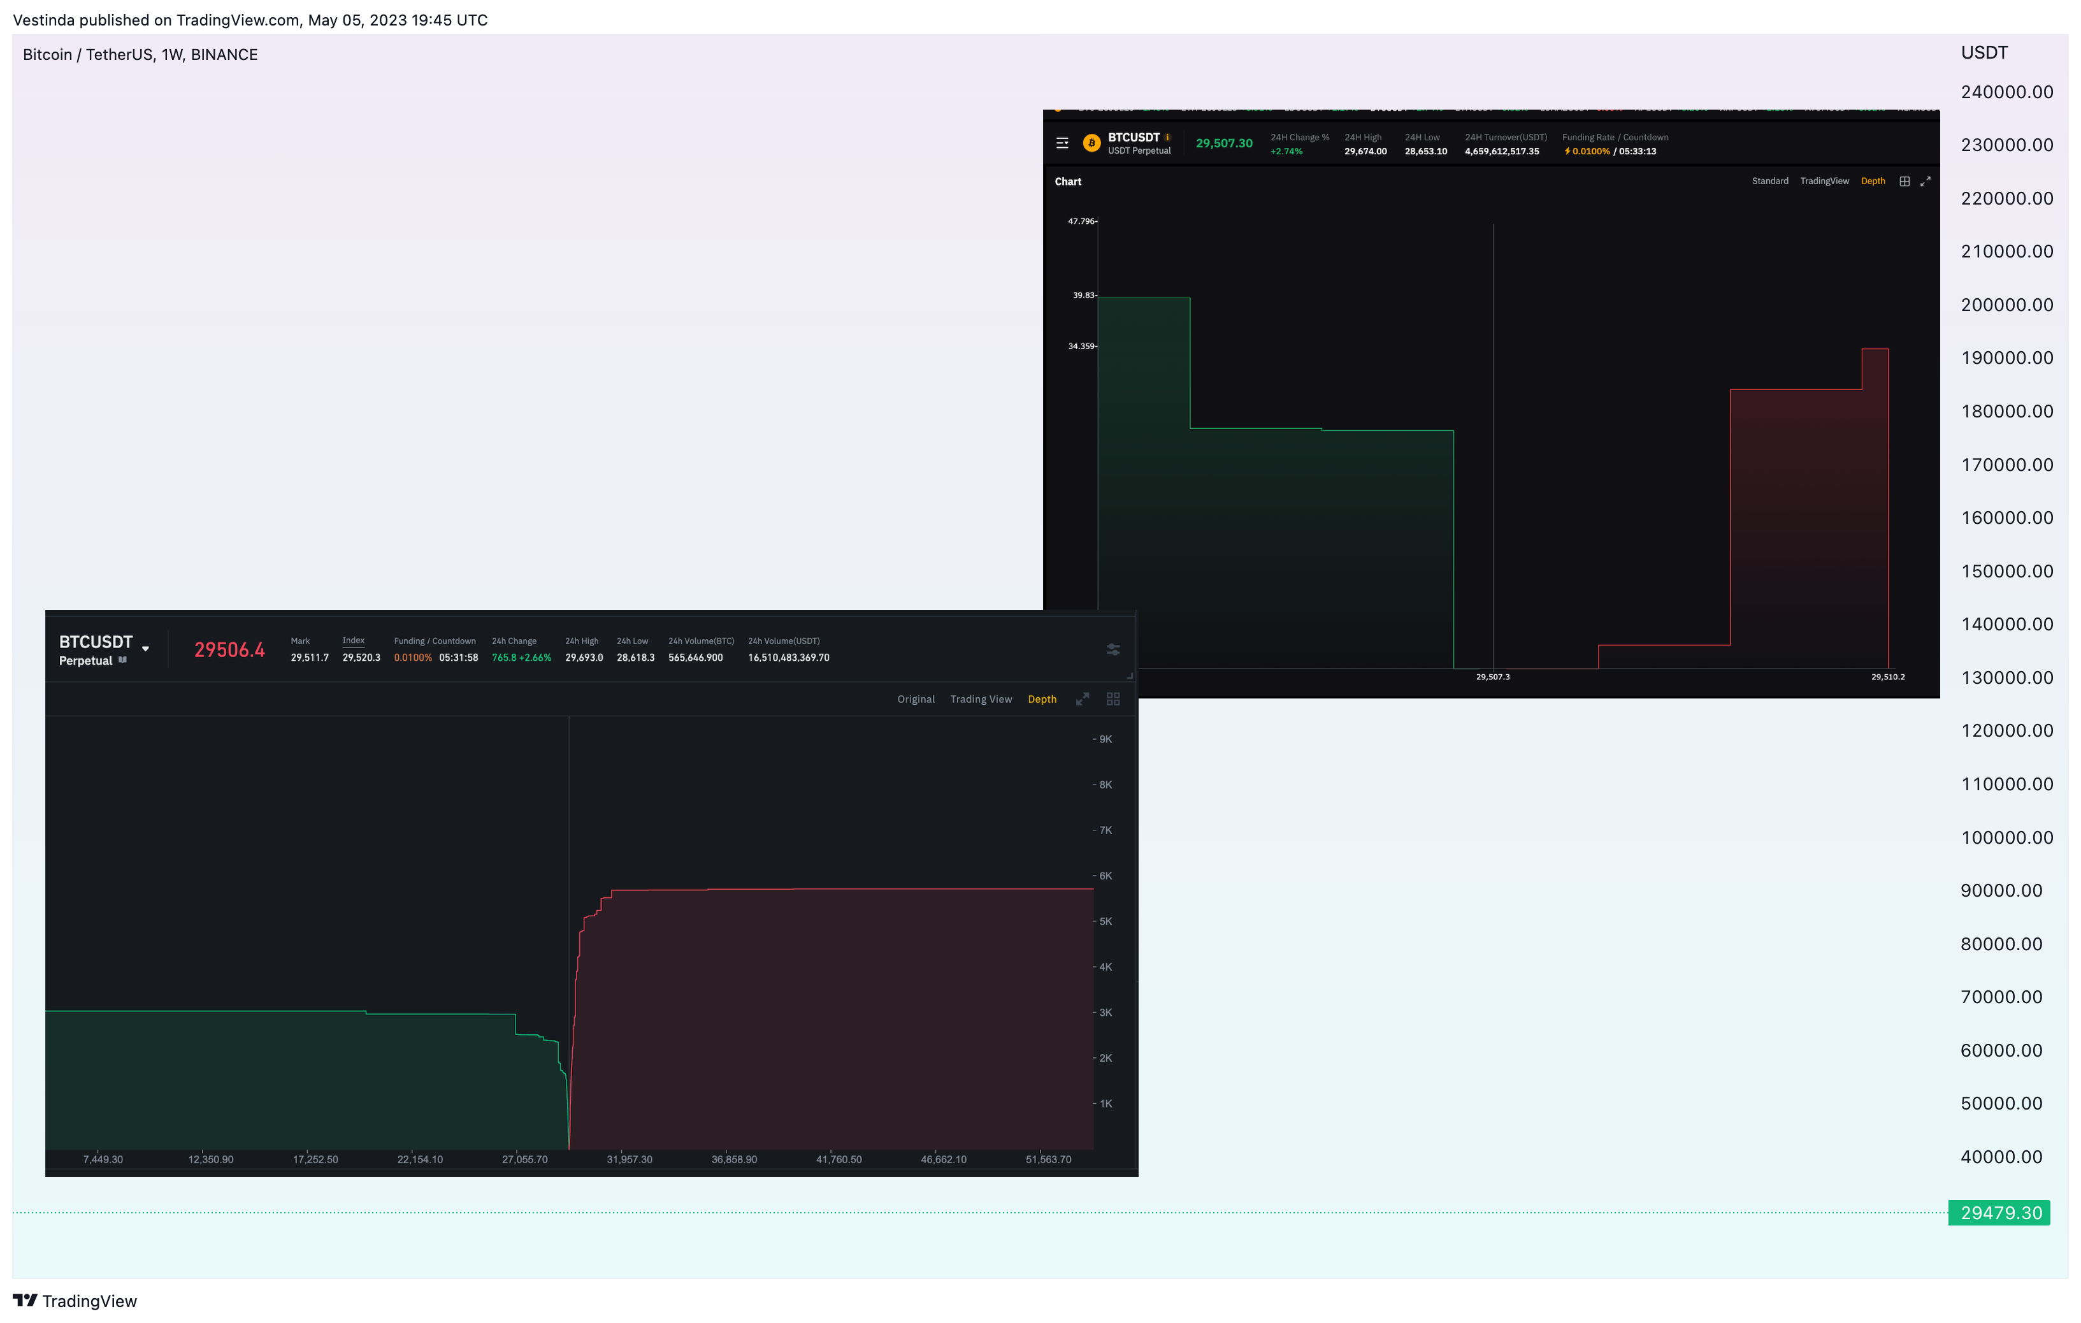The width and height of the screenshot is (2081, 1323).
Task: Click the 24H Low value 28,653.10
Action: tap(1426, 151)
